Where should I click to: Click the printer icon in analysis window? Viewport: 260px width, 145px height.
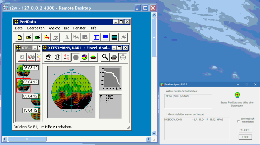114,57
